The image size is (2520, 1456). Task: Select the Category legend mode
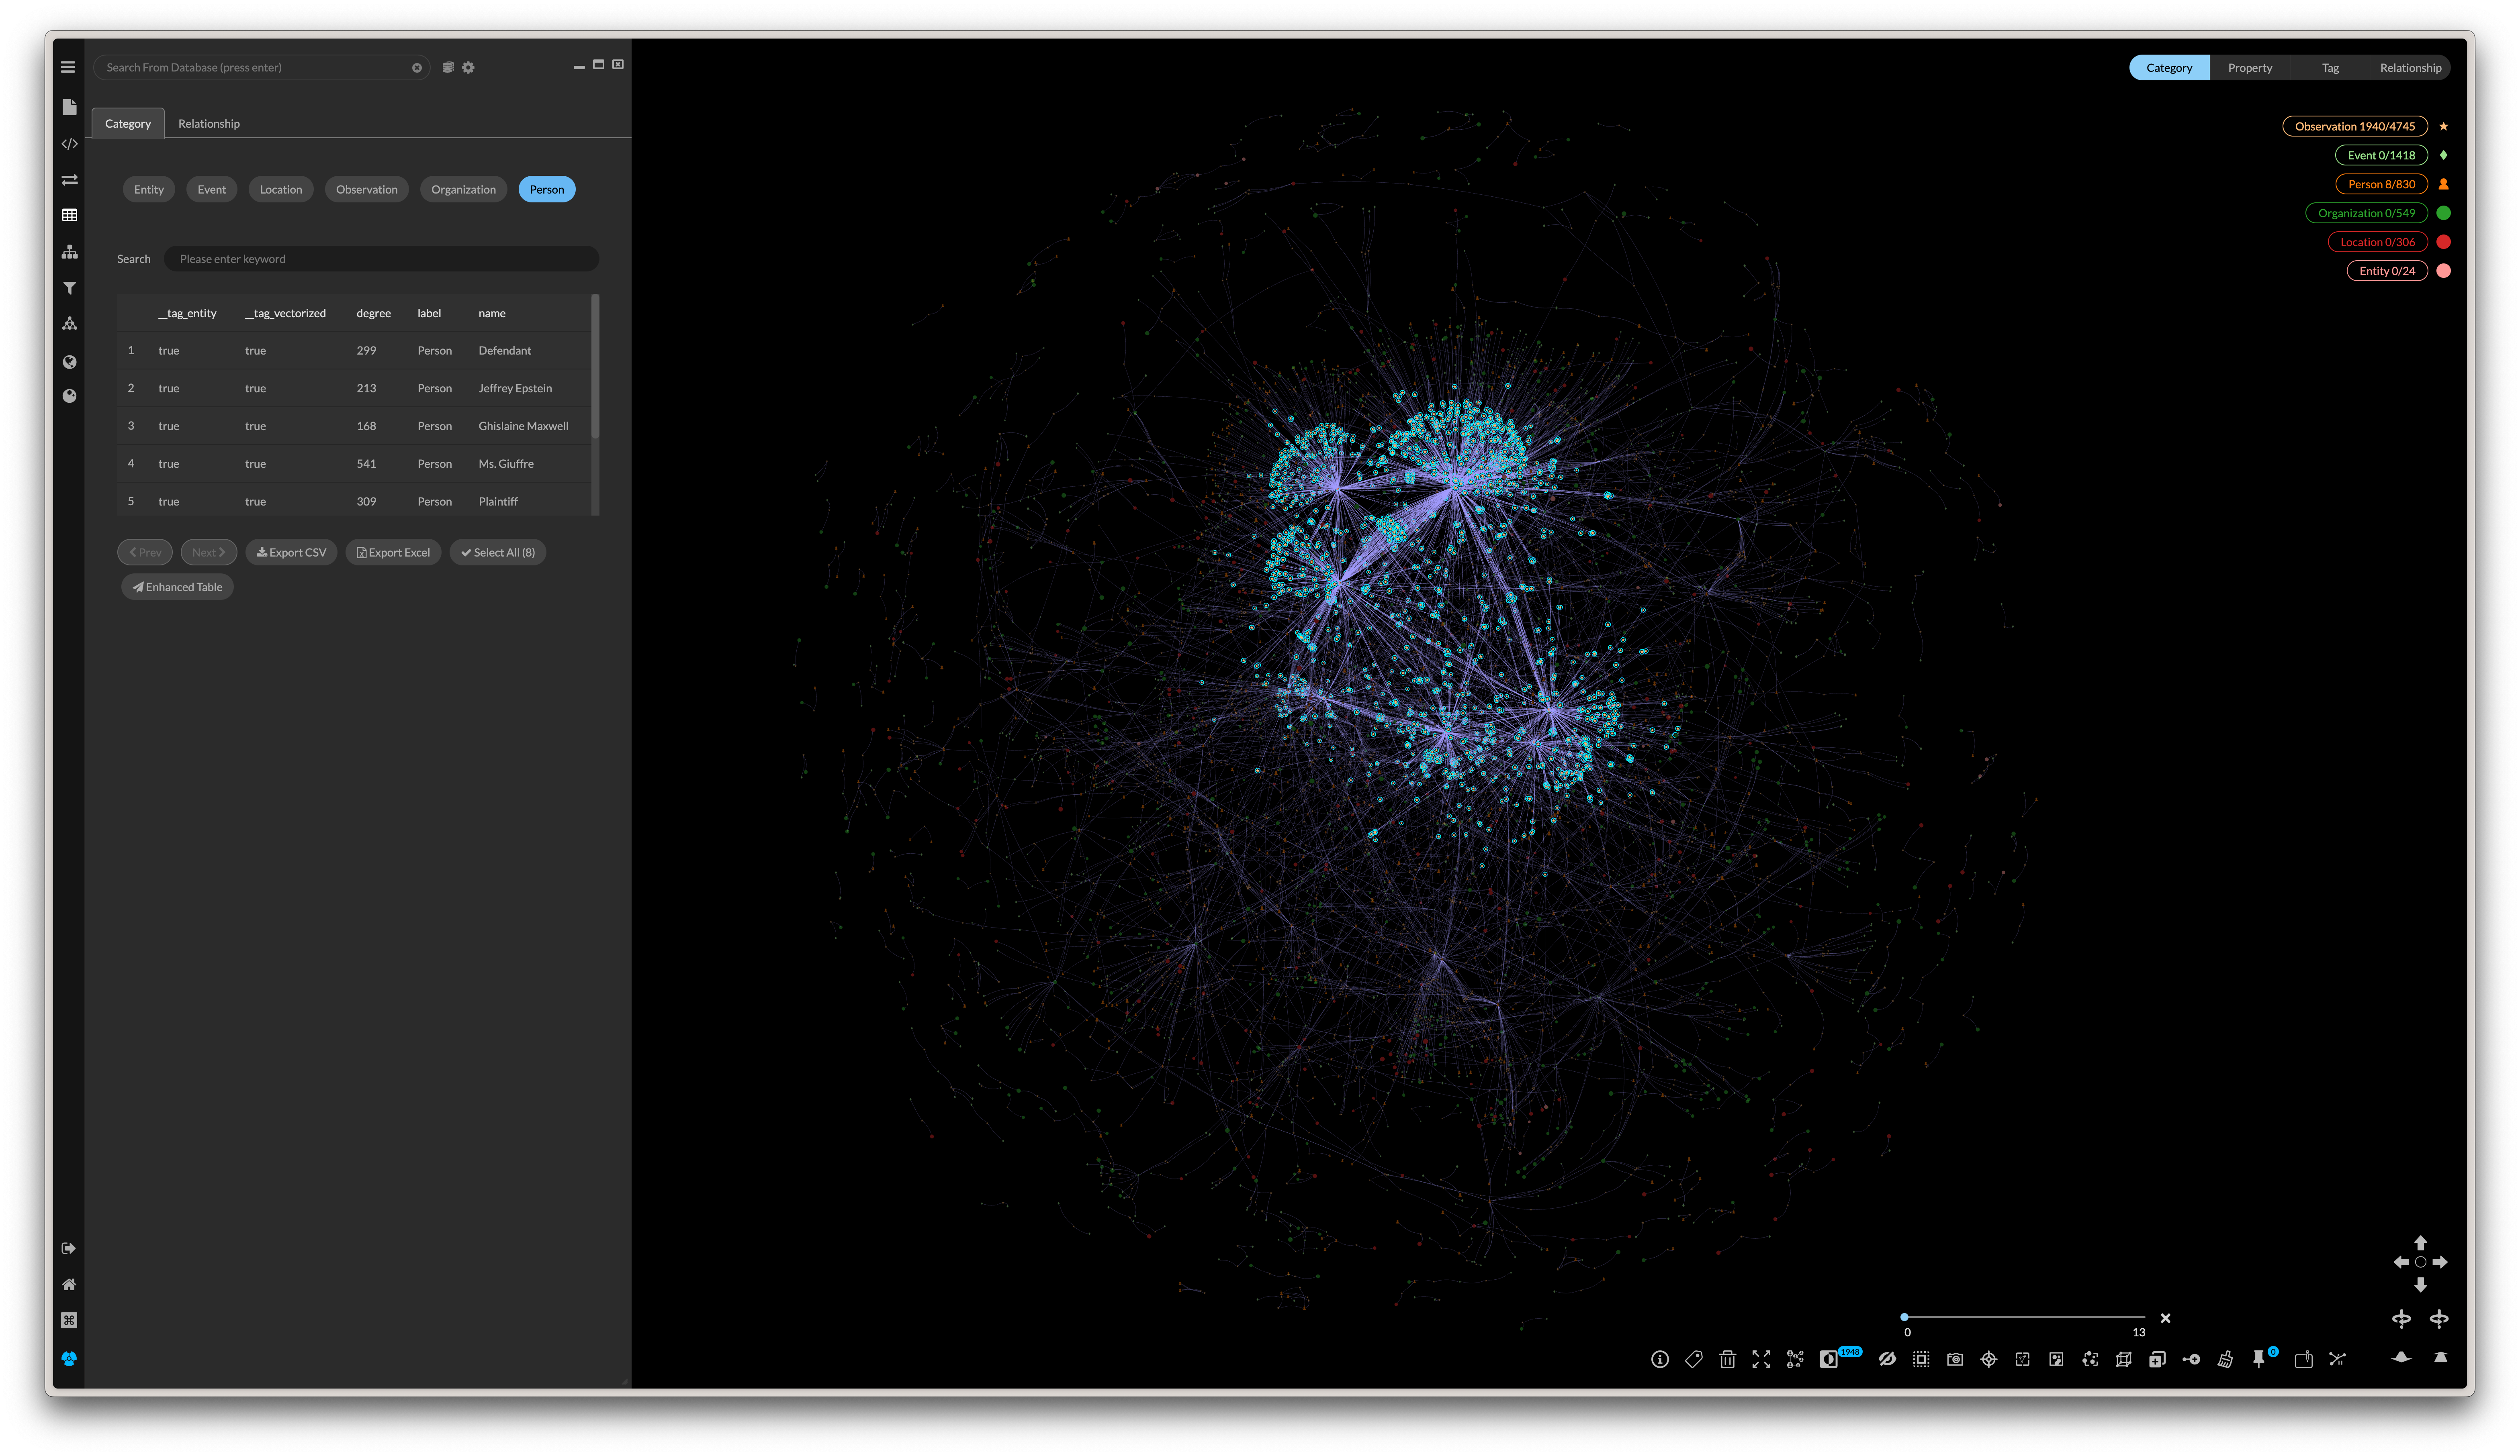2169,68
